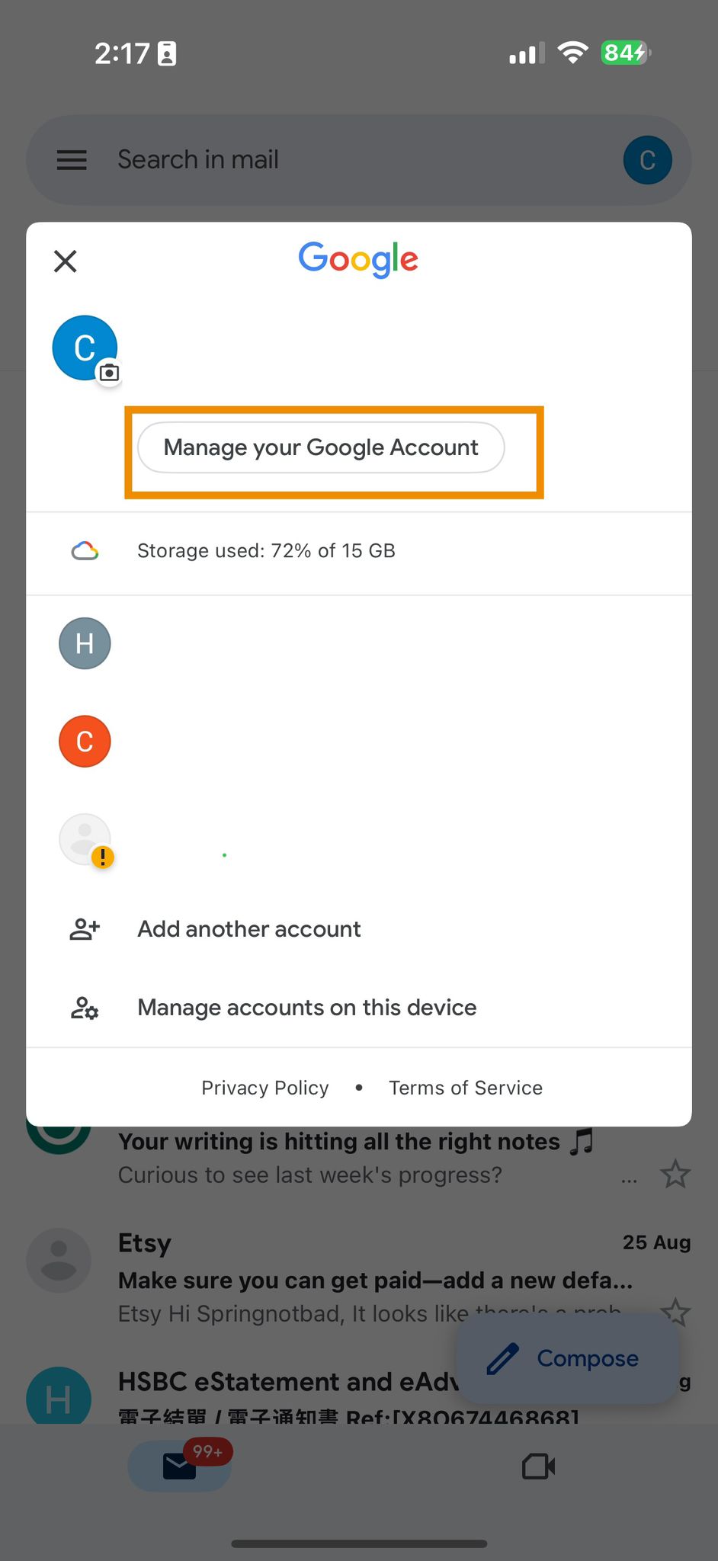The image size is (718, 1561).
Task: Switch to the H account
Action: [x=85, y=643]
